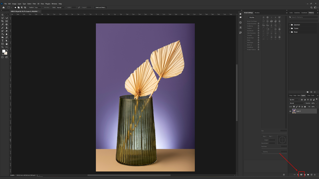Toggle Quick Mask mode icon

2,57
